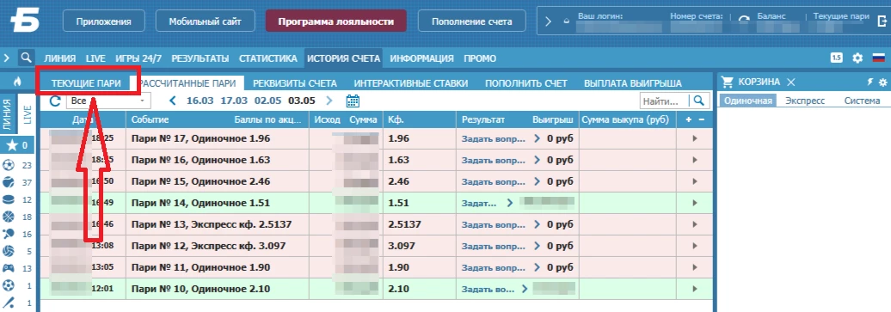
Task: Click the flame hot events icon
Action: coord(17,82)
